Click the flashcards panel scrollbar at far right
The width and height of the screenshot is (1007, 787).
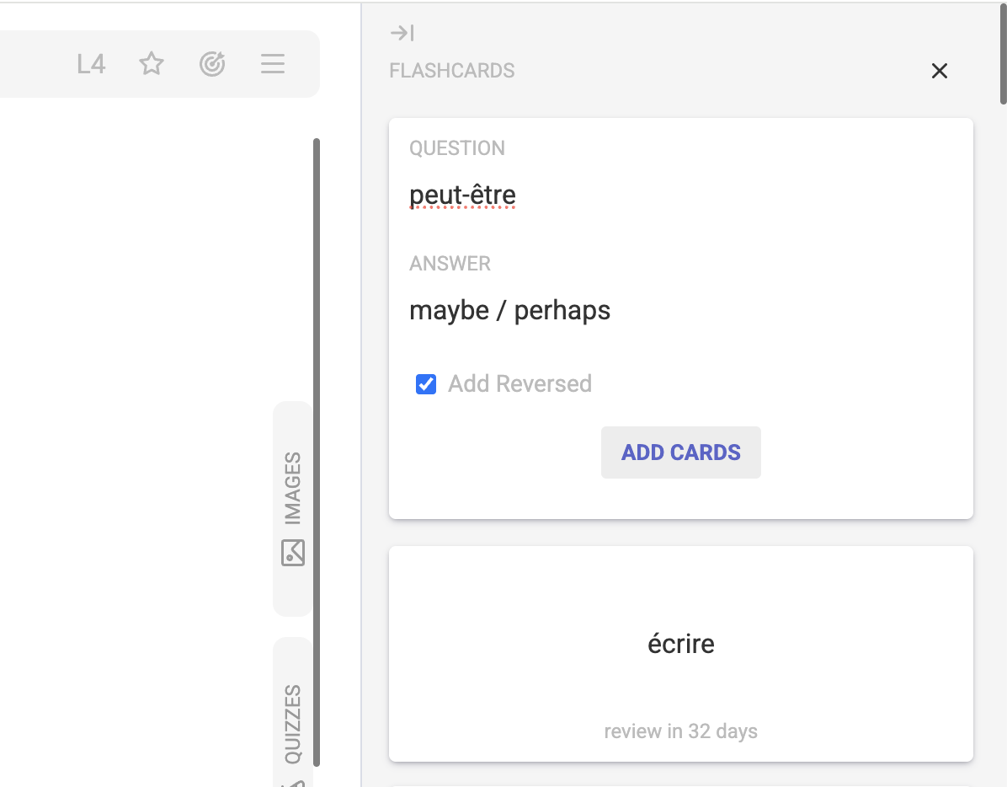1003,52
